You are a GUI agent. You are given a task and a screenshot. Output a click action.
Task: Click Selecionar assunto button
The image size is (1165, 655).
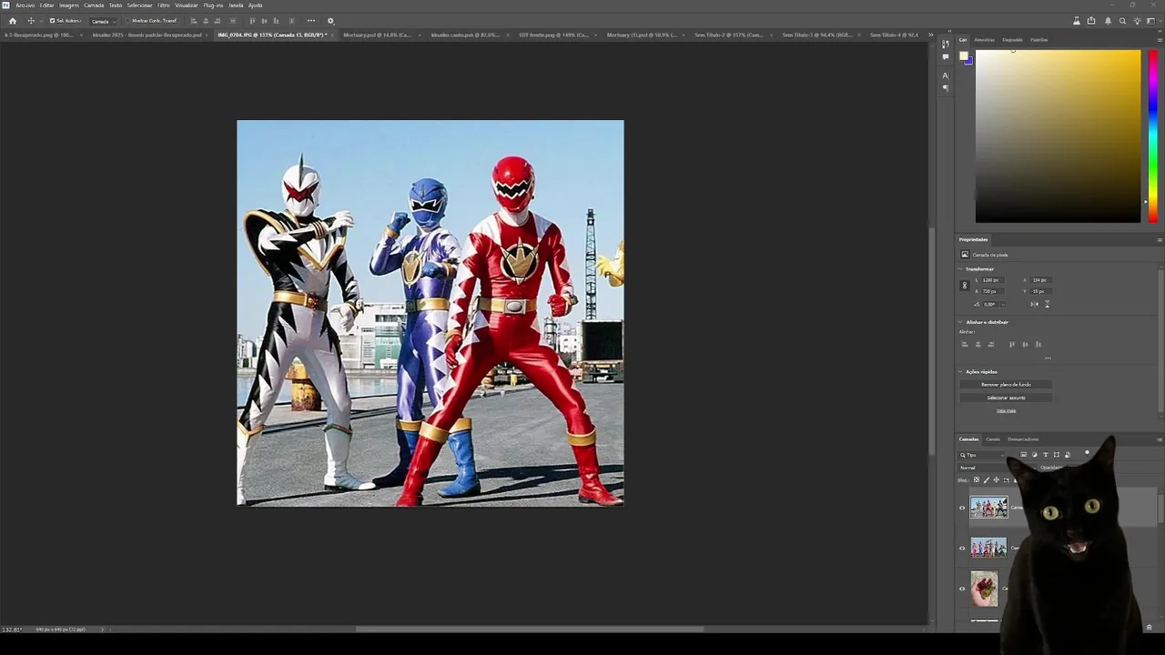[1006, 398]
